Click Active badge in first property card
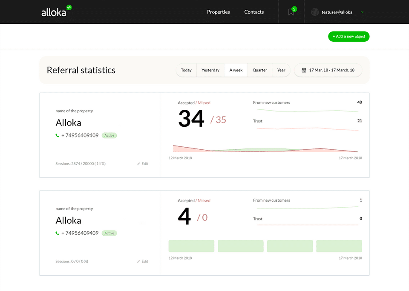The width and height of the screenshot is (409, 291). click(109, 135)
